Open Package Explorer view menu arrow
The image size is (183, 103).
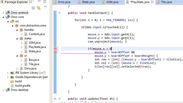45,7
